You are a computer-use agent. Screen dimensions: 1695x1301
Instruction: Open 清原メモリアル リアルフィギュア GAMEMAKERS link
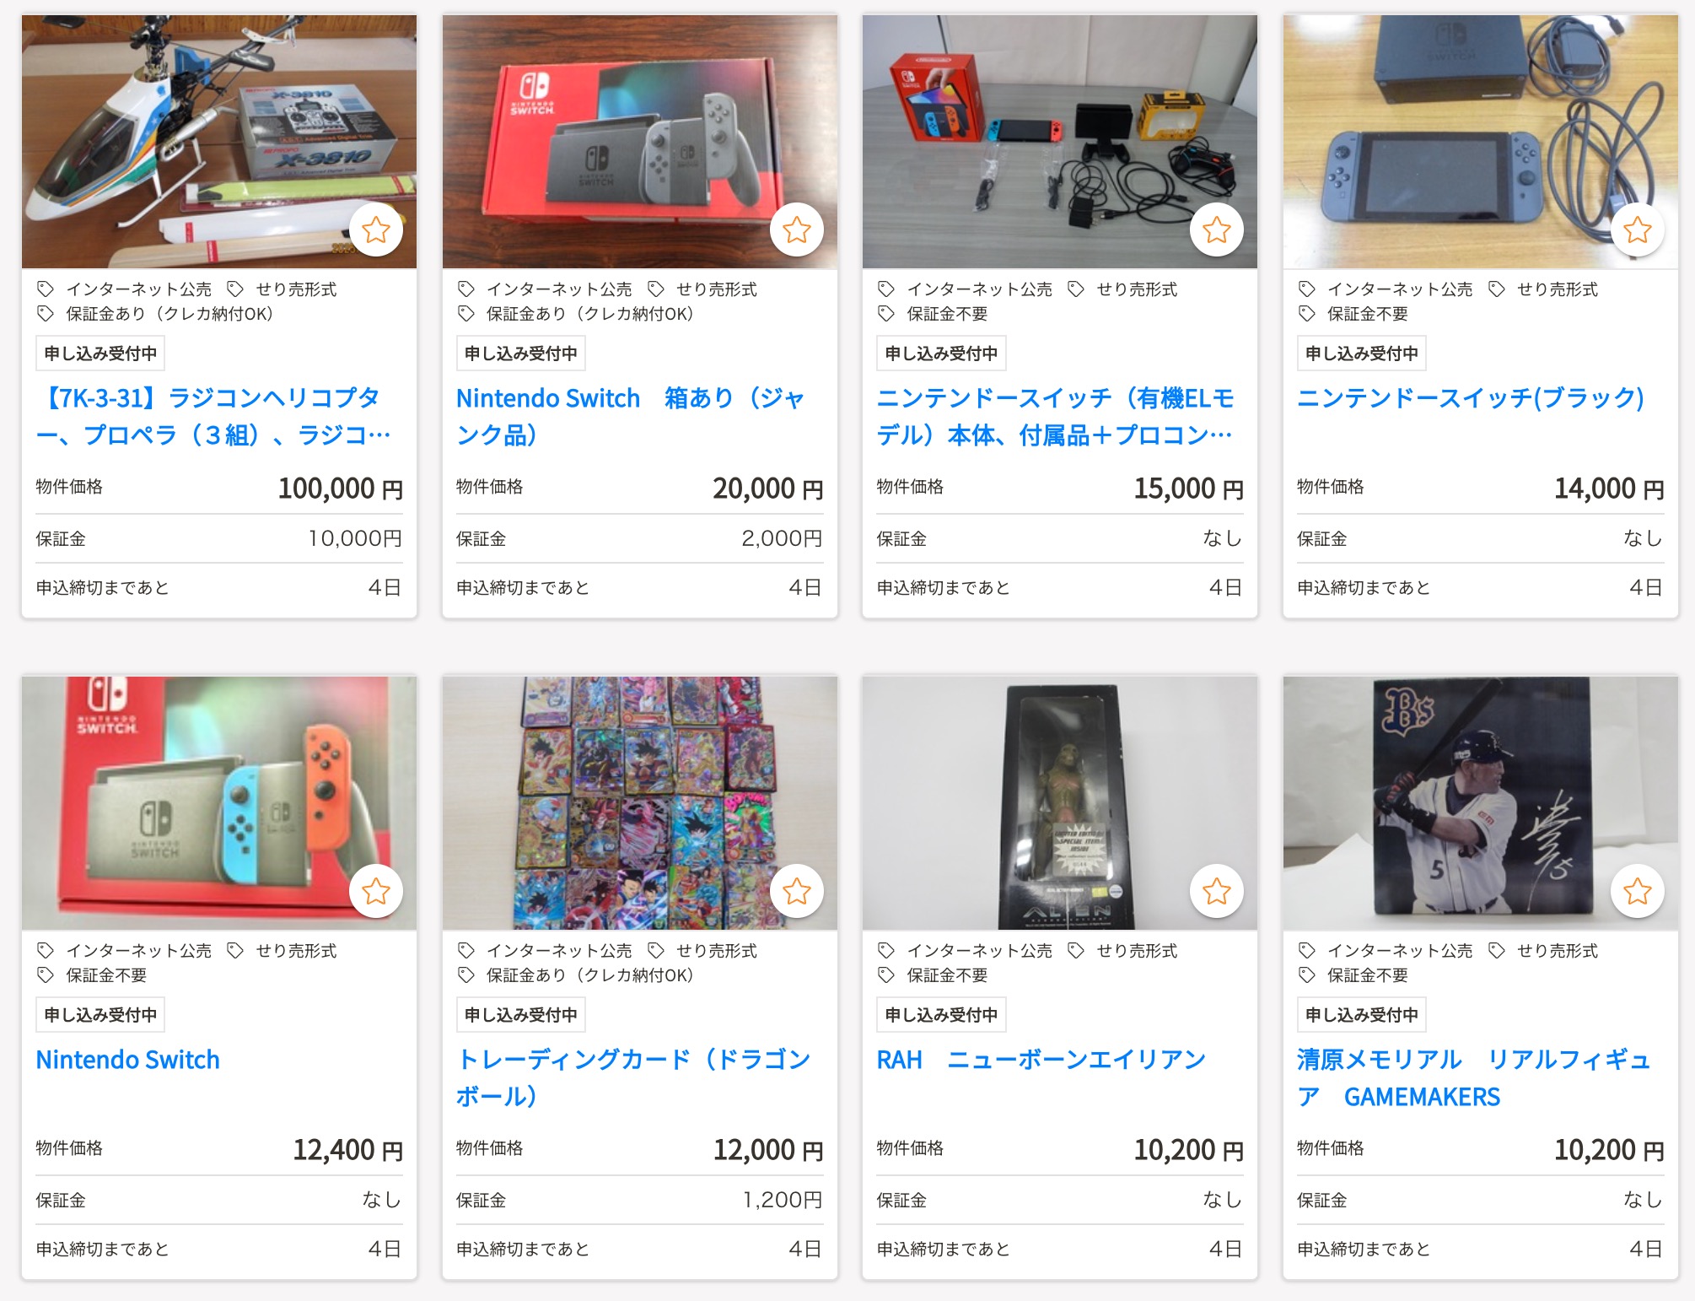pyautogui.click(x=1473, y=1077)
